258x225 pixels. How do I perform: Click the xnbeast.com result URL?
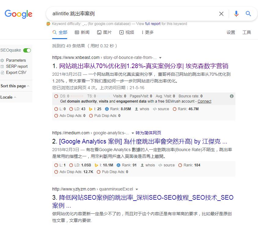click(x=104, y=58)
